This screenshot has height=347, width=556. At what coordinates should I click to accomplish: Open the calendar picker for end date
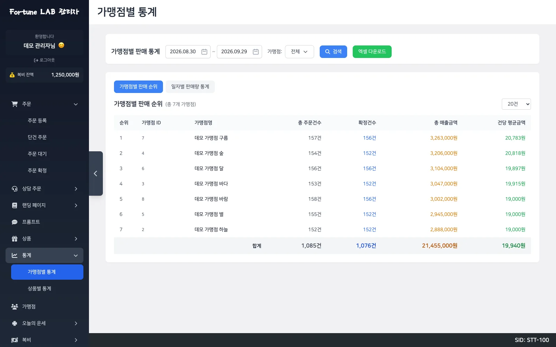click(x=256, y=52)
